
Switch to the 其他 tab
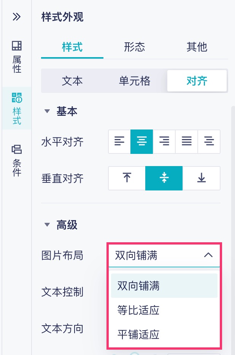click(197, 47)
